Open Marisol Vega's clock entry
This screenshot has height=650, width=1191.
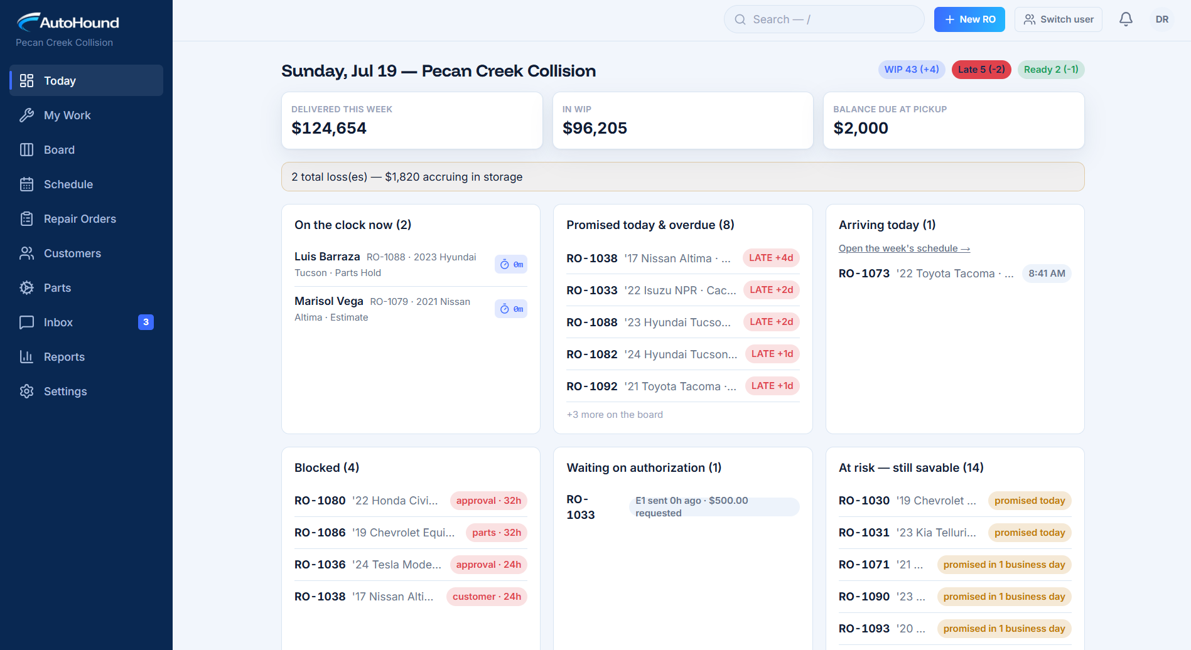[411, 309]
